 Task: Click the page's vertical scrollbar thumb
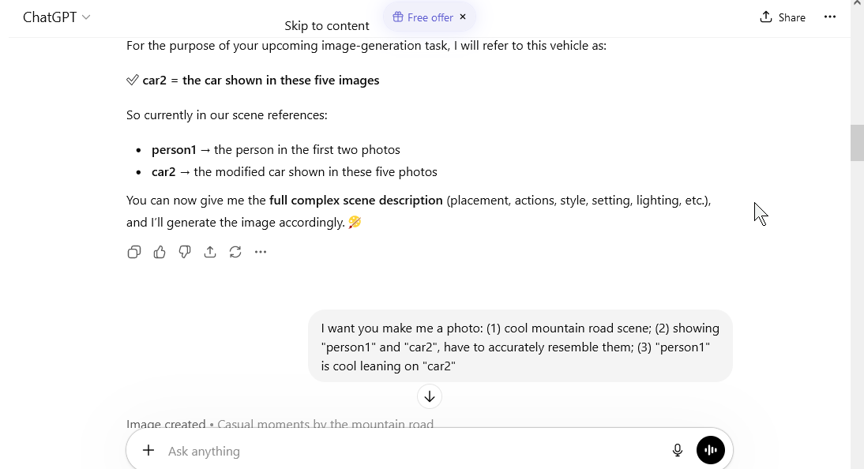pyautogui.click(x=857, y=143)
